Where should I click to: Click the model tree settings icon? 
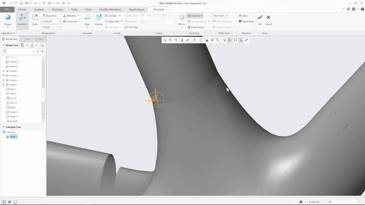(x=22, y=46)
